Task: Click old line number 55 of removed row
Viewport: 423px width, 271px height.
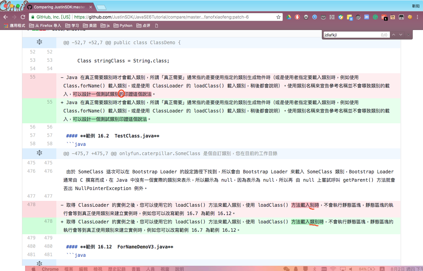Action: point(32,77)
